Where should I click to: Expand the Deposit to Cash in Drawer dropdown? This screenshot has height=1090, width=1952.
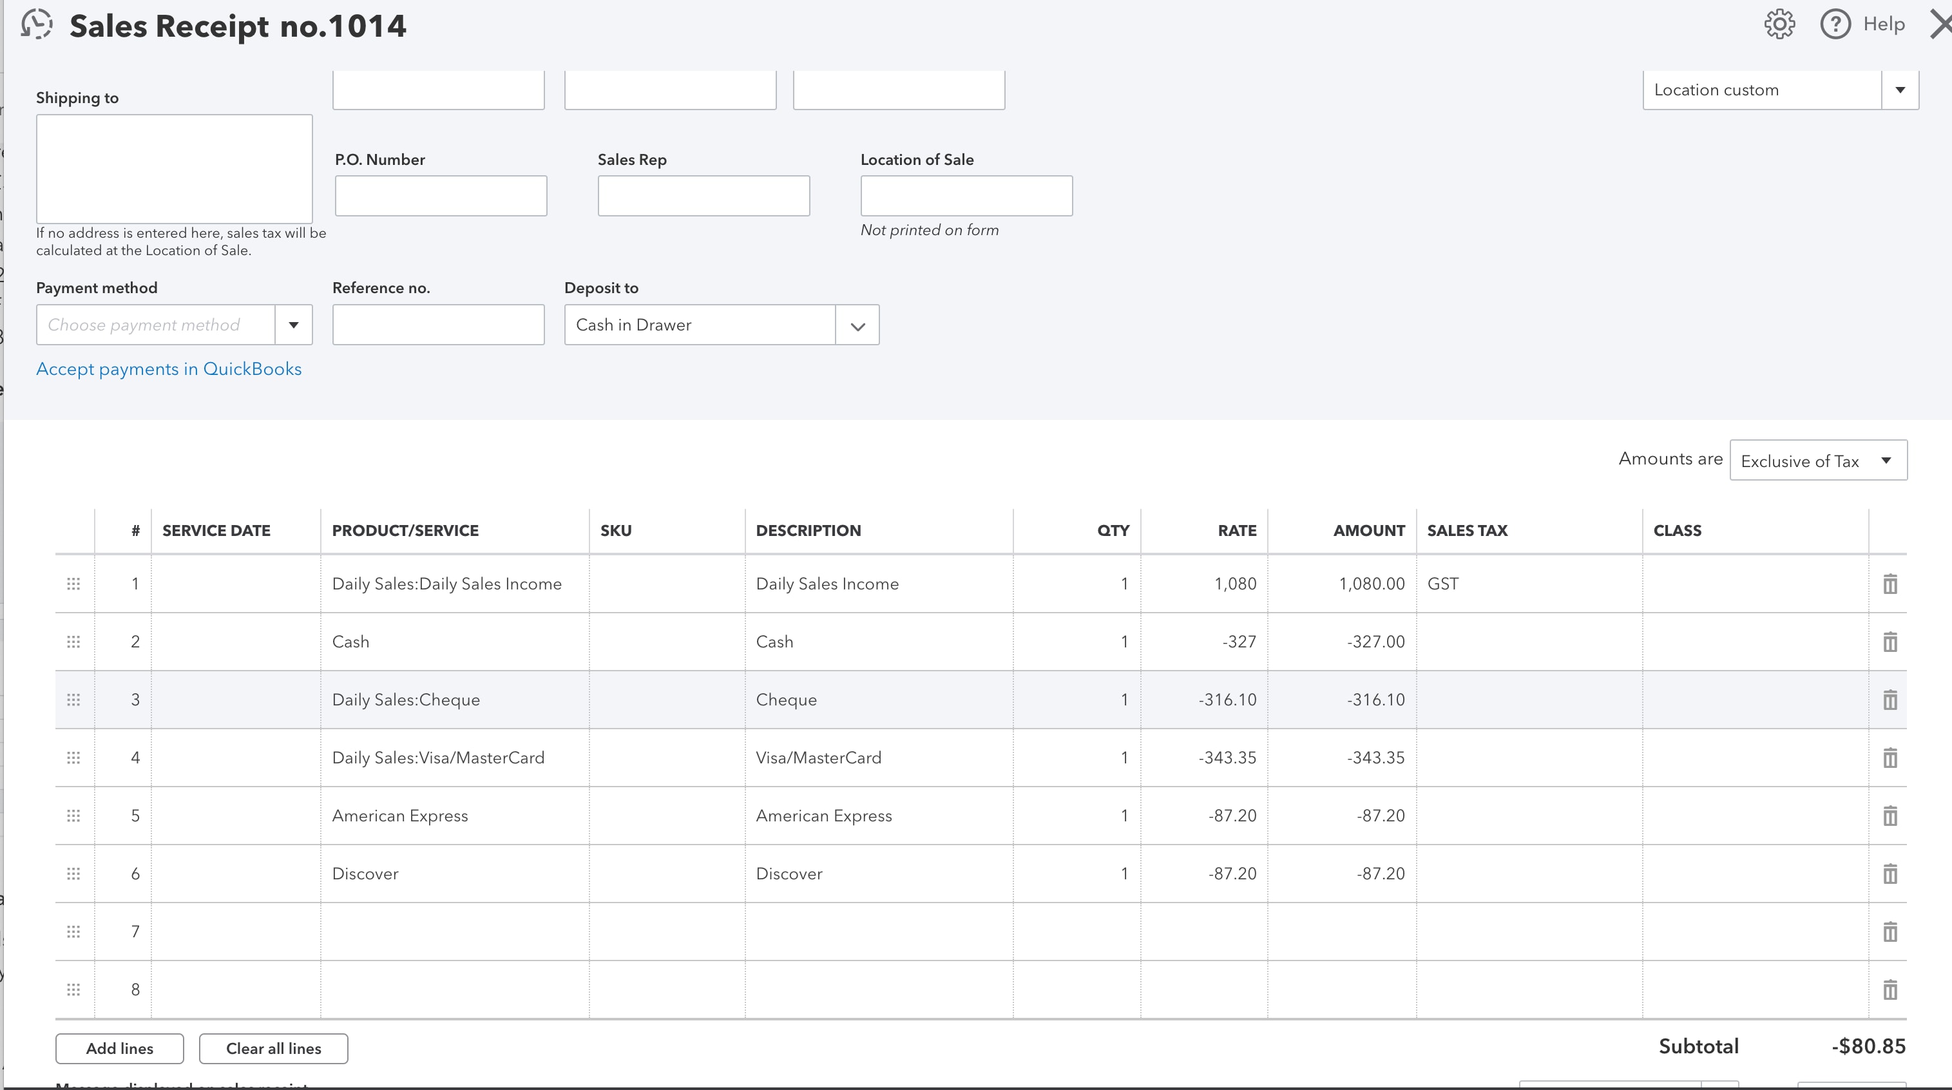(858, 325)
